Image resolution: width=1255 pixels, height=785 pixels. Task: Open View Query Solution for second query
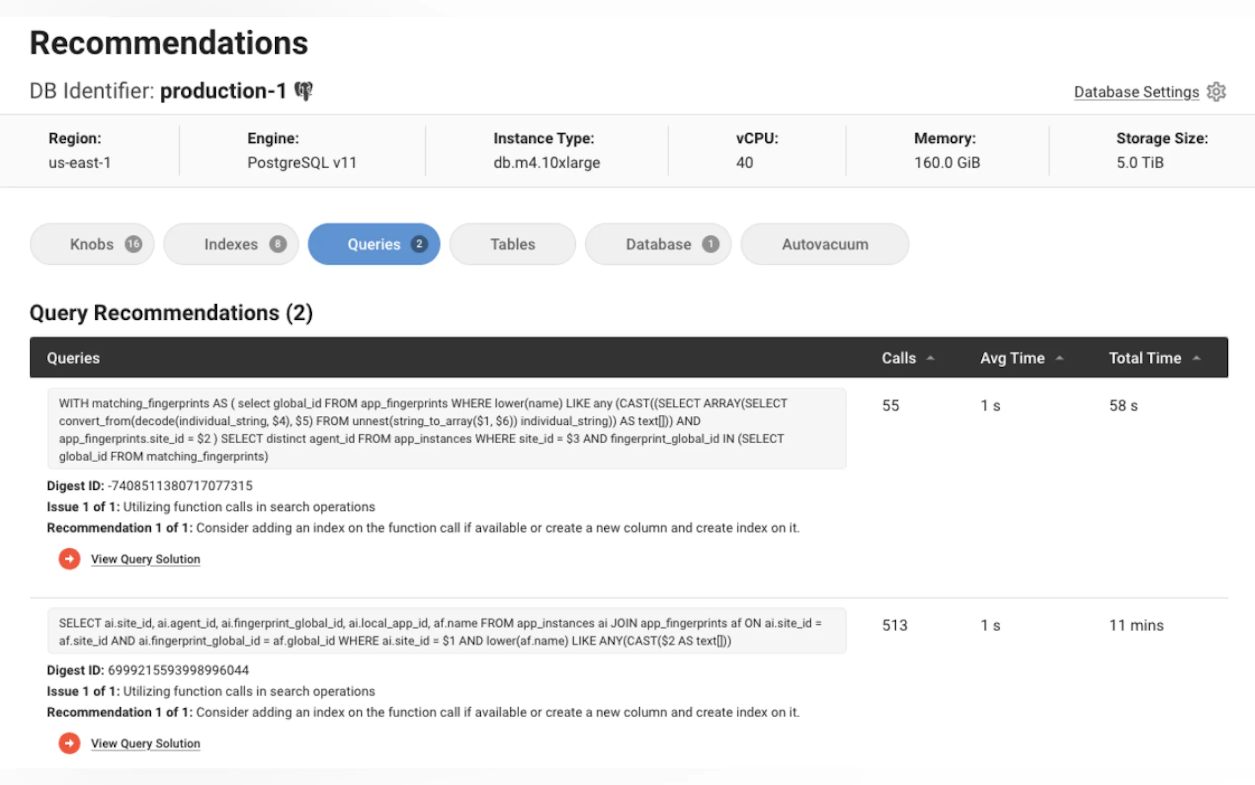[x=145, y=743]
